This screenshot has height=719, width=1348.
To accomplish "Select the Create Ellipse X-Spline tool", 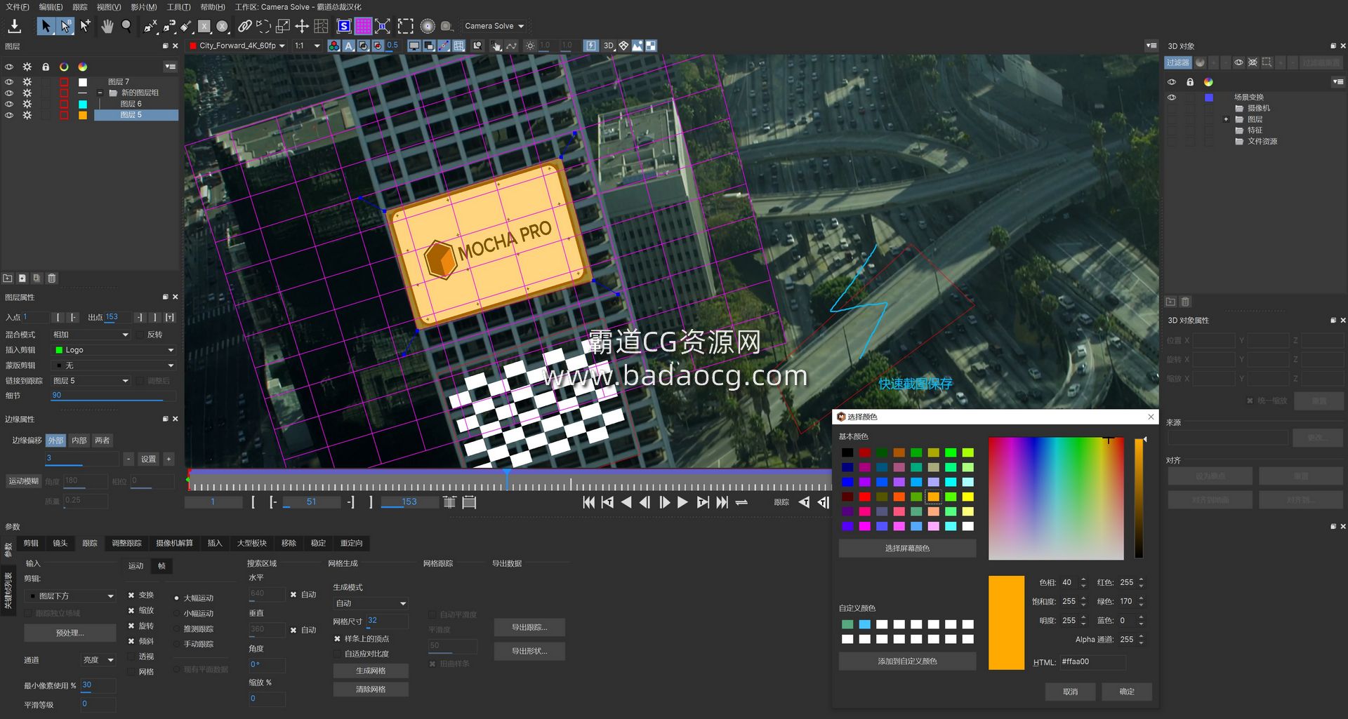I will 223,26.
